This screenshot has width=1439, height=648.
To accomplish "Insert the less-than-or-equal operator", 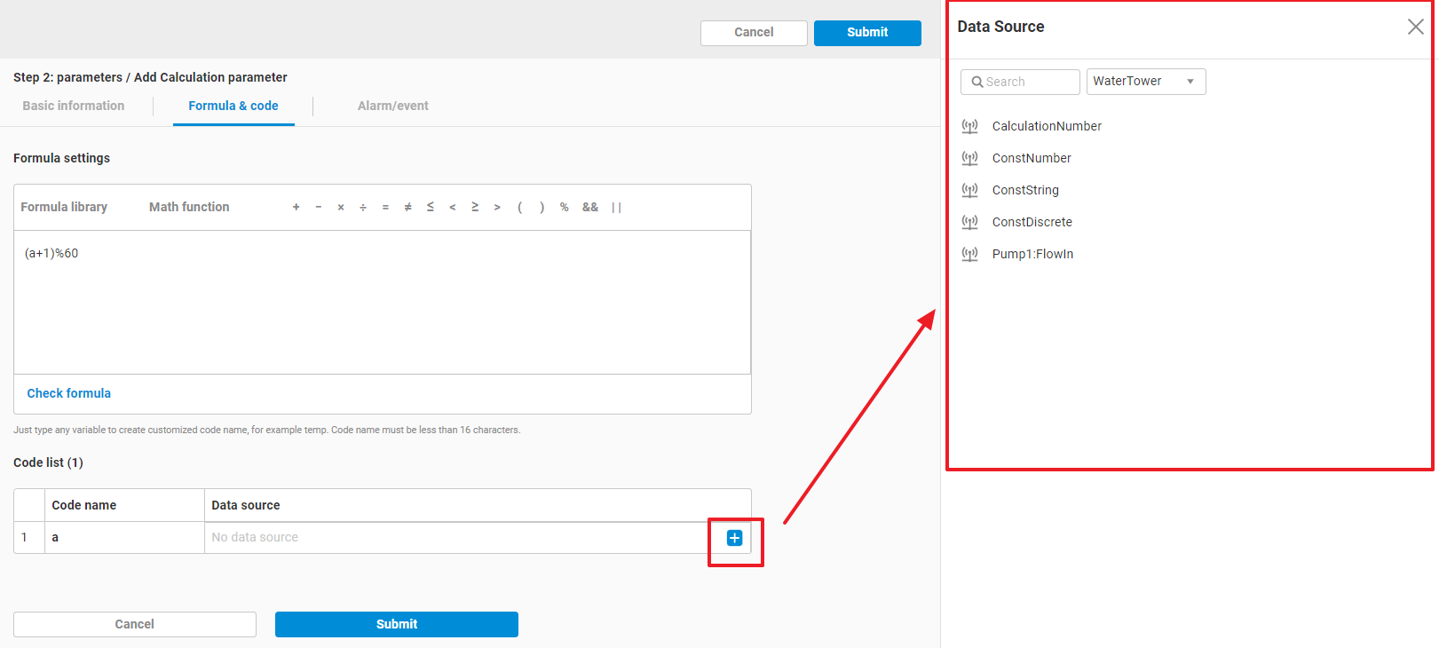I will click(x=431, y=208).
